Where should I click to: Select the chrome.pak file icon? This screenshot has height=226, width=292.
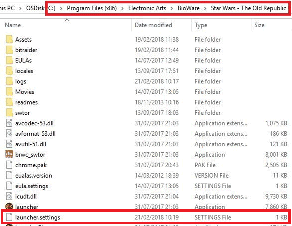pyautogui.click(x=9, y=165)
